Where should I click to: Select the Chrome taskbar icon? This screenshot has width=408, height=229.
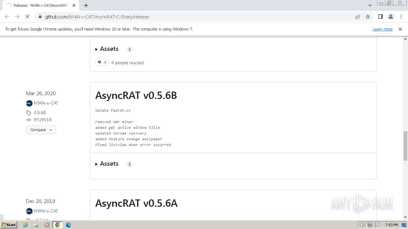58,225
